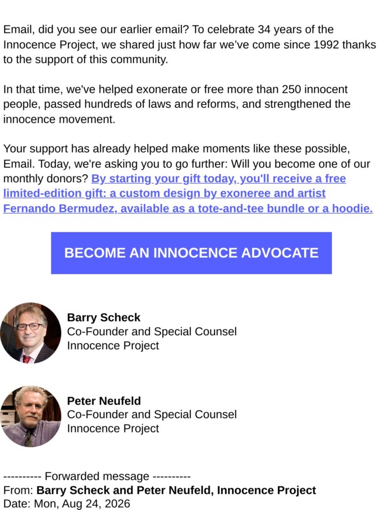Click the "Forwarded message" divider line
The height and width of the screenshot is (510, 383).
[97, 476]
